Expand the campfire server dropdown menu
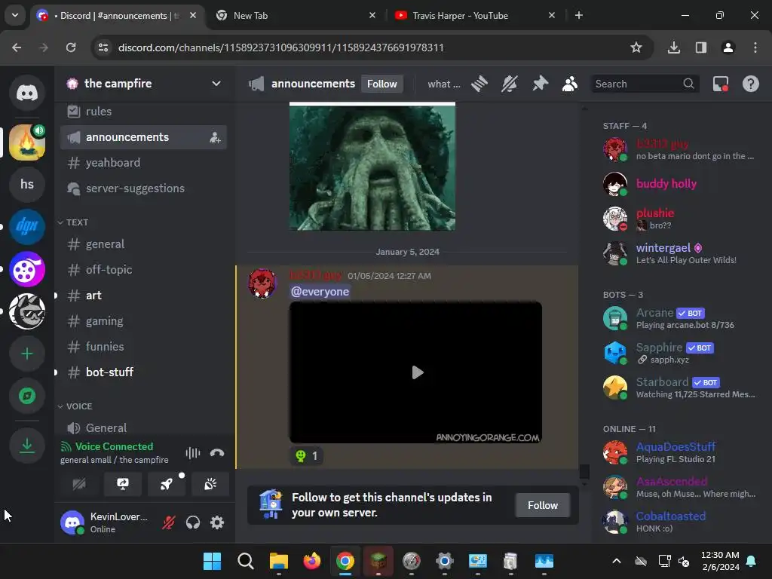The height and width of the screenshot is (579, 772). click(x=216, y=83)
